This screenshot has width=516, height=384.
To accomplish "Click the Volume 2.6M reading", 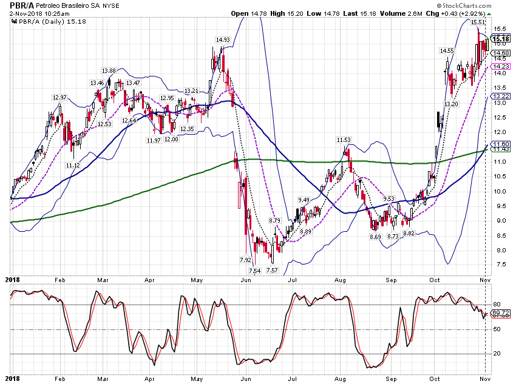I will click(401, 13).
